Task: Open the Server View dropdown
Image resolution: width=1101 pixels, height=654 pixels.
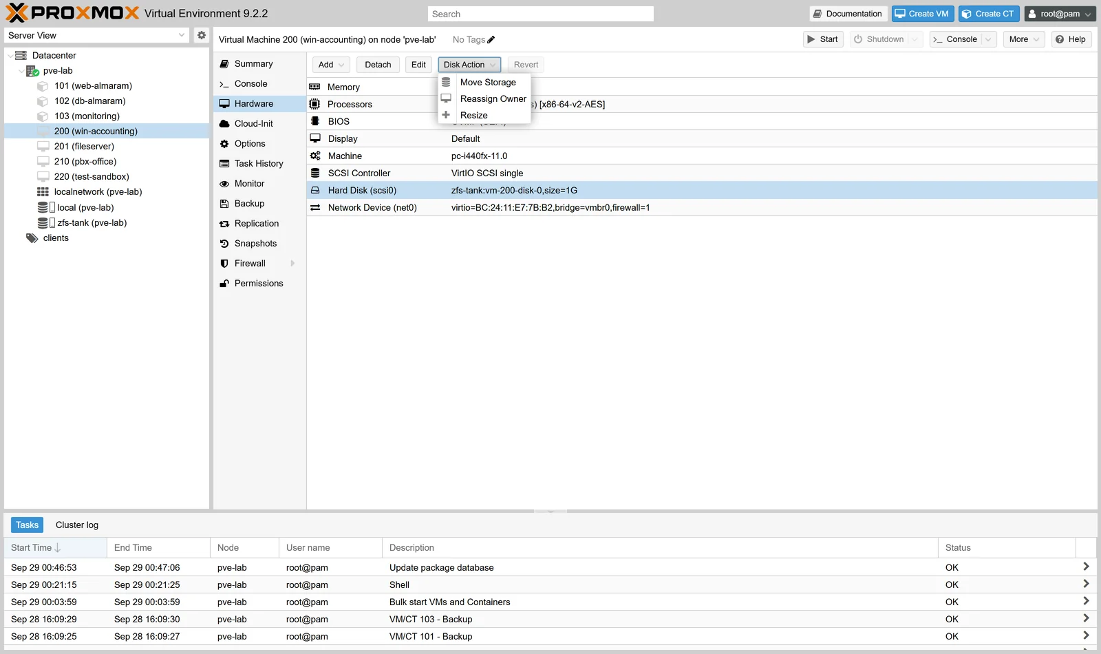Action: pos(182,35)
